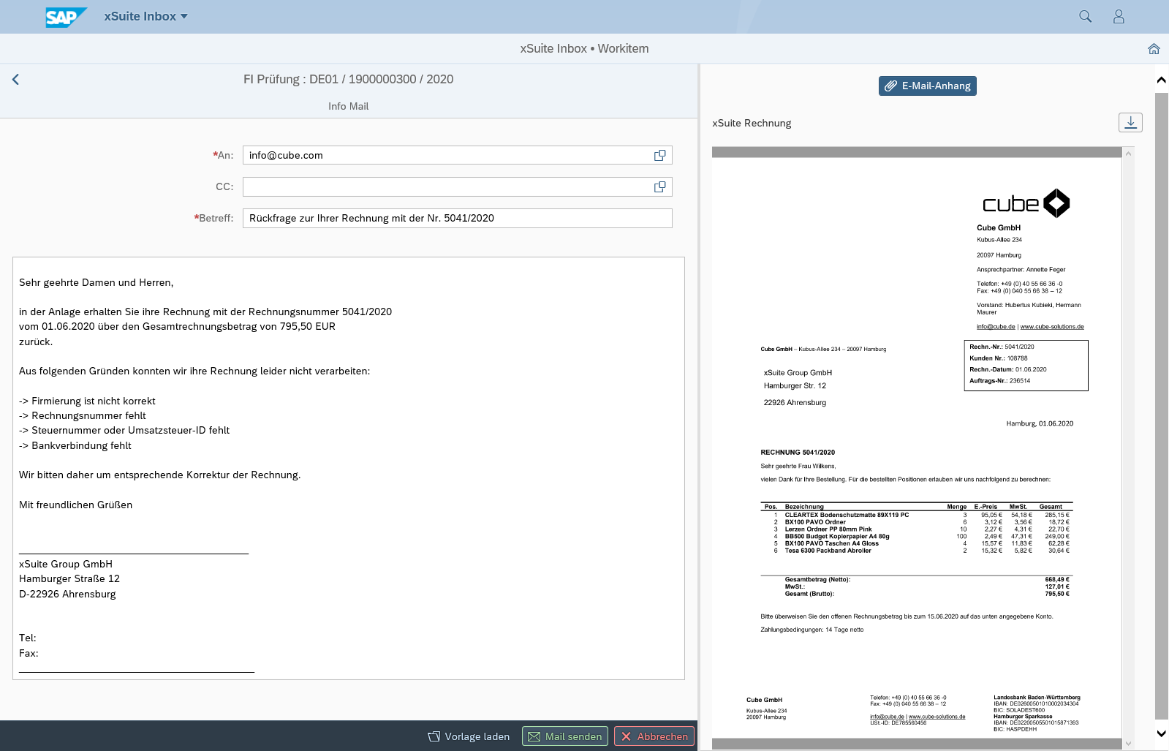Click the 'Firmierung ist nicht korrekt' line

(87, 401)
